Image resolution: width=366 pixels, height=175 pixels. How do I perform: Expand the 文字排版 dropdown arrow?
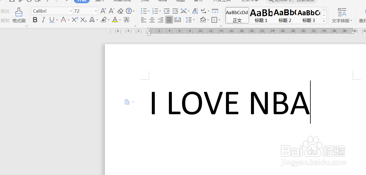click(x=351, y=21)
